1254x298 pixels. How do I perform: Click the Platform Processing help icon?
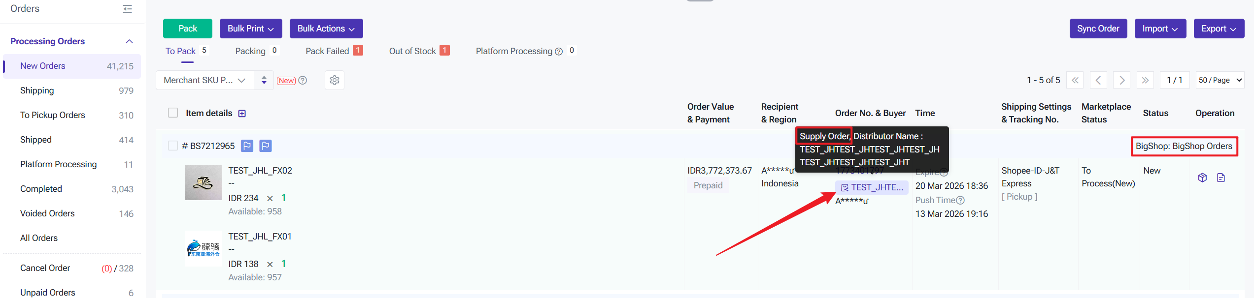coord(559,52)
